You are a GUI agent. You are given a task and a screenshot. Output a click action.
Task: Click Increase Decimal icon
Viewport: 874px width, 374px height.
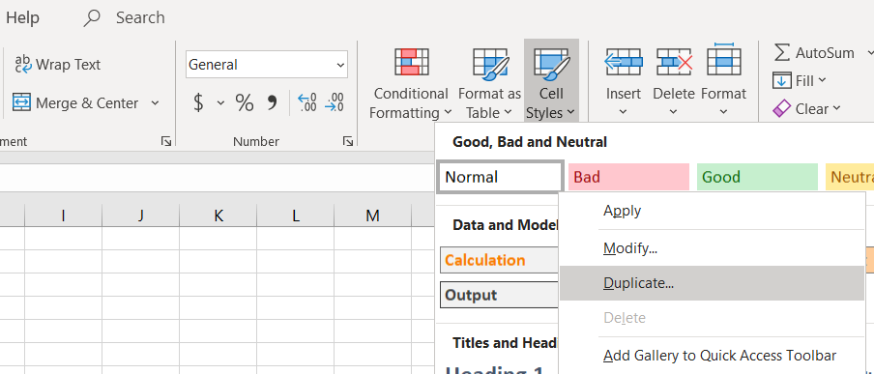(x=307, y=103)
